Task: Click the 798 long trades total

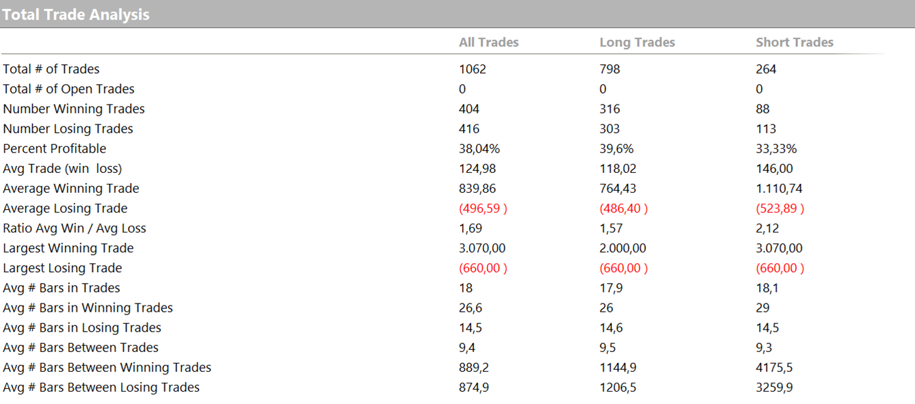Action: (610, 69)
